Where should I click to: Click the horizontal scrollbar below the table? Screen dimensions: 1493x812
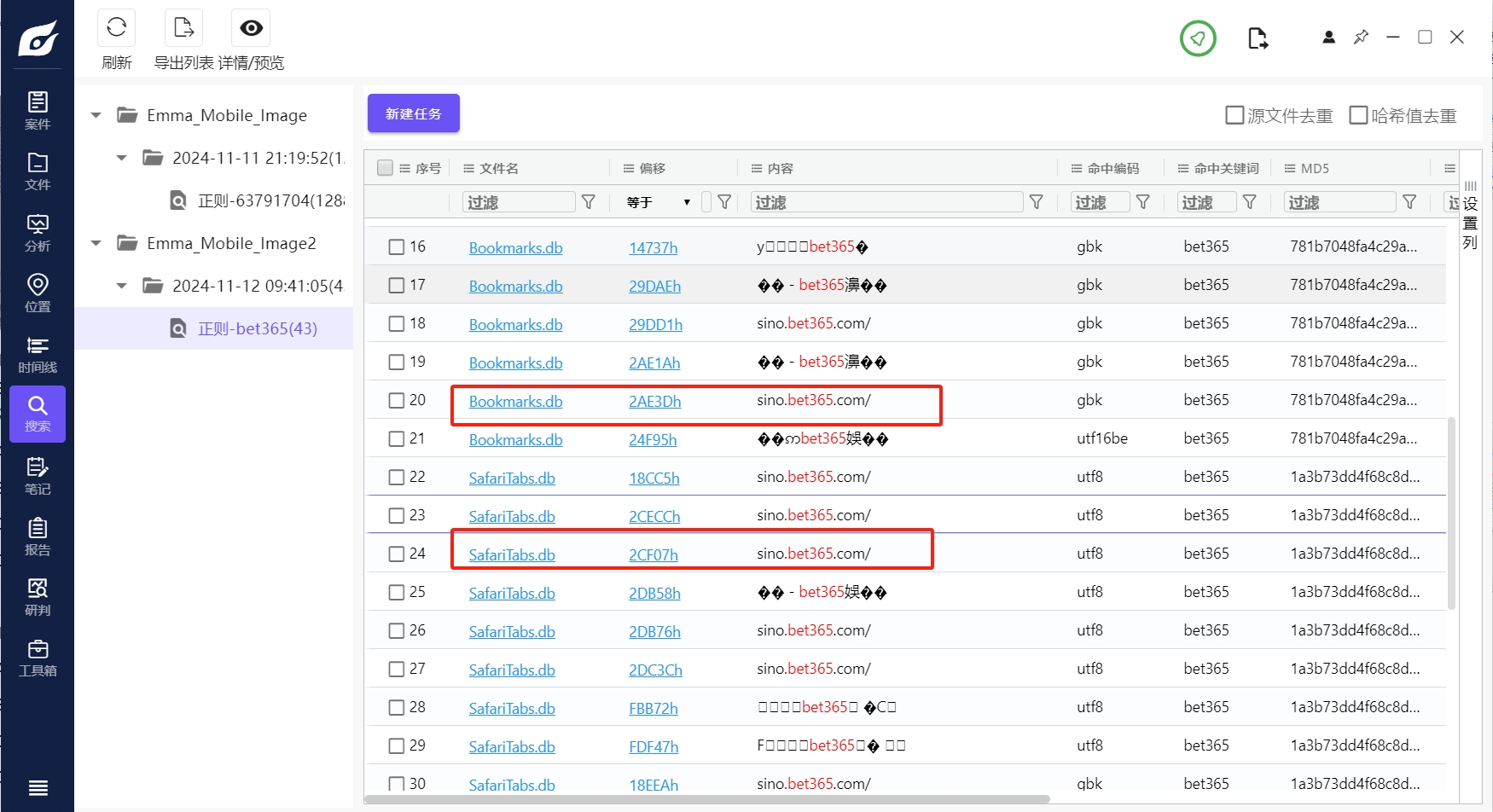707,799
